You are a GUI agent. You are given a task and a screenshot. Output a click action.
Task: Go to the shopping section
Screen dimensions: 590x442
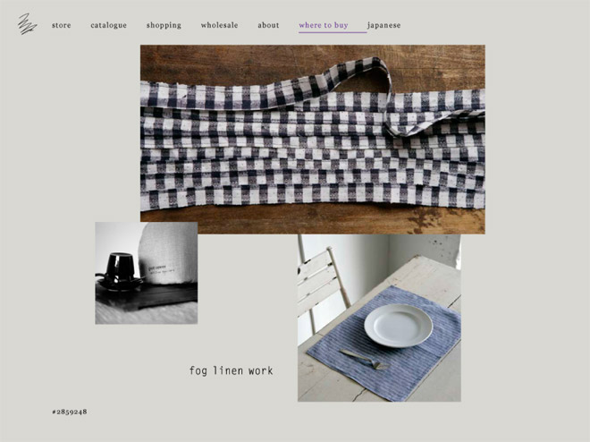(x=164, y=25)
